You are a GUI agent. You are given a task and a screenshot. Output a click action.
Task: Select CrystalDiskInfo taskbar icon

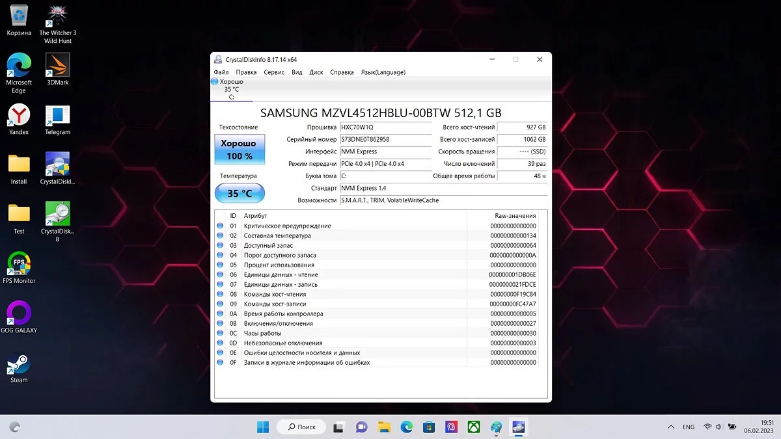click(x=519, y=427)
